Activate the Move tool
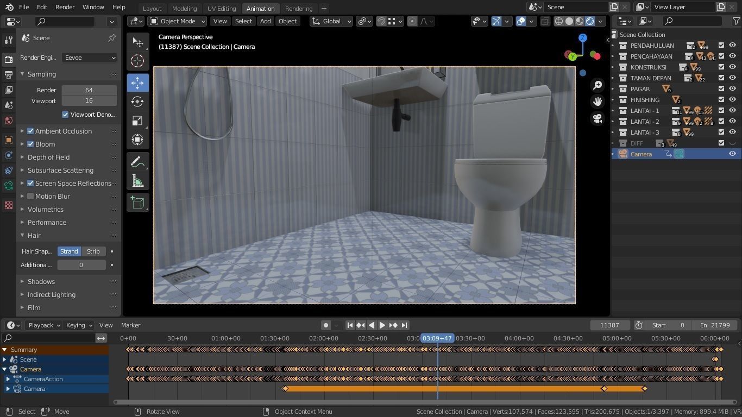This screenshot has width=742, height=417. [x=137, y=83]
